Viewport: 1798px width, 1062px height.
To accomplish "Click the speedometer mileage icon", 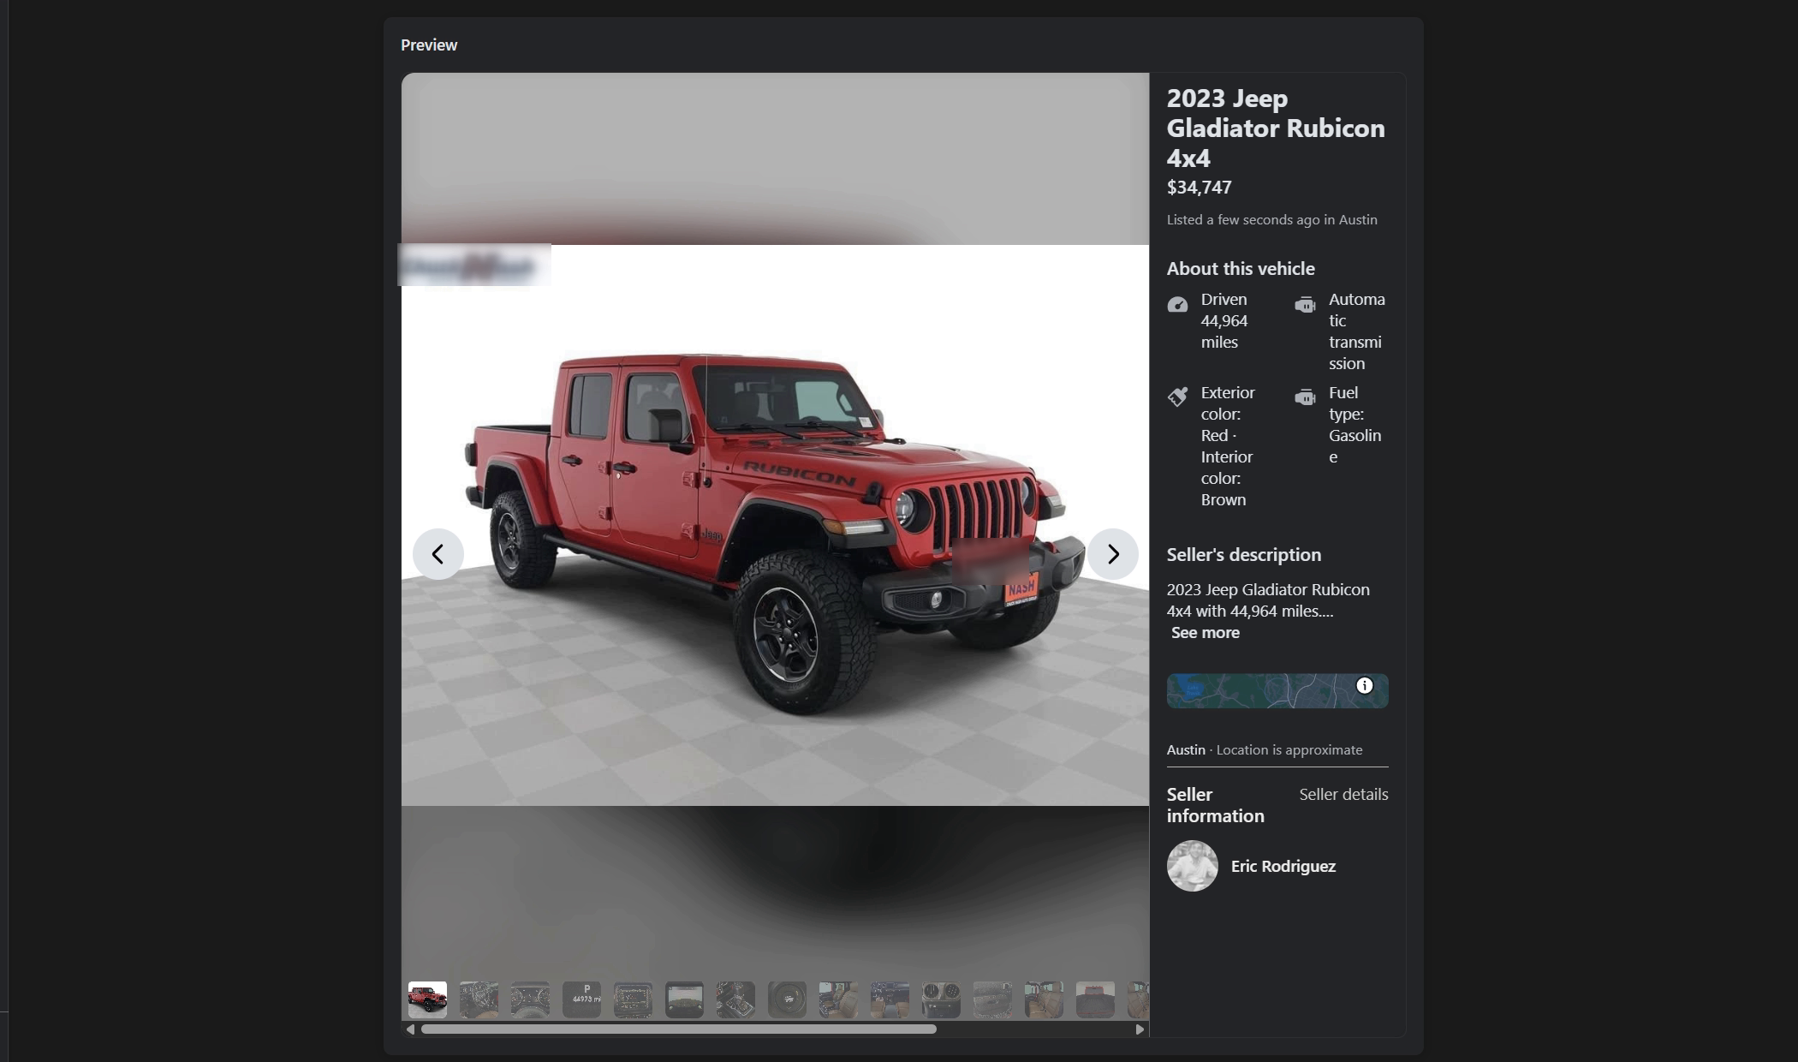I will (1177, 305).
